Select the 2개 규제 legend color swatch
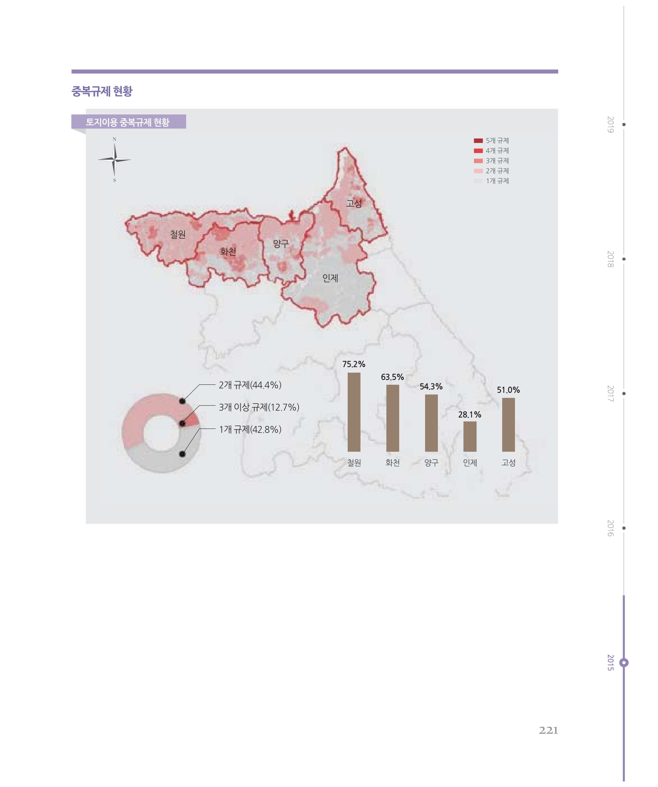The image size is (658, 787). tap(478, 171)
